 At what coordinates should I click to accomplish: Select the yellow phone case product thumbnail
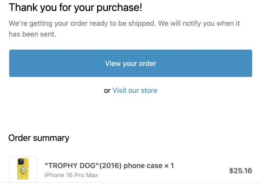(x=23, y=169)
